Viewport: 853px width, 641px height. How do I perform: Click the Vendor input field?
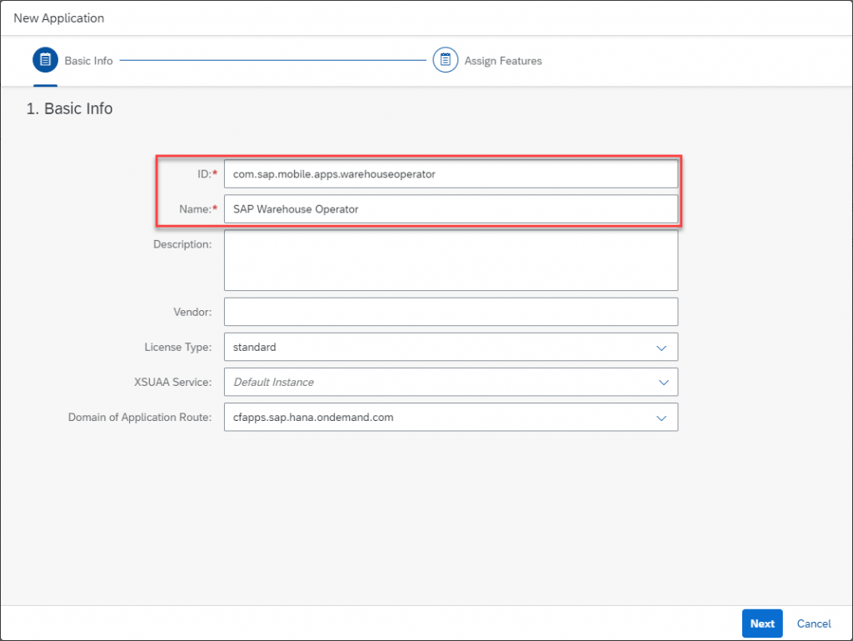[x=451, y=312]
